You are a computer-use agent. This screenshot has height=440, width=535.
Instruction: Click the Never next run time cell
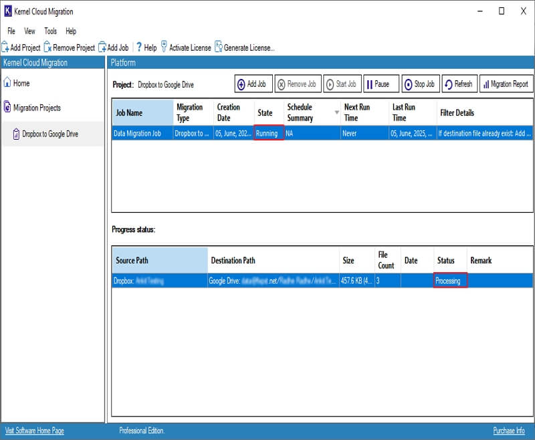click(364, 133)
